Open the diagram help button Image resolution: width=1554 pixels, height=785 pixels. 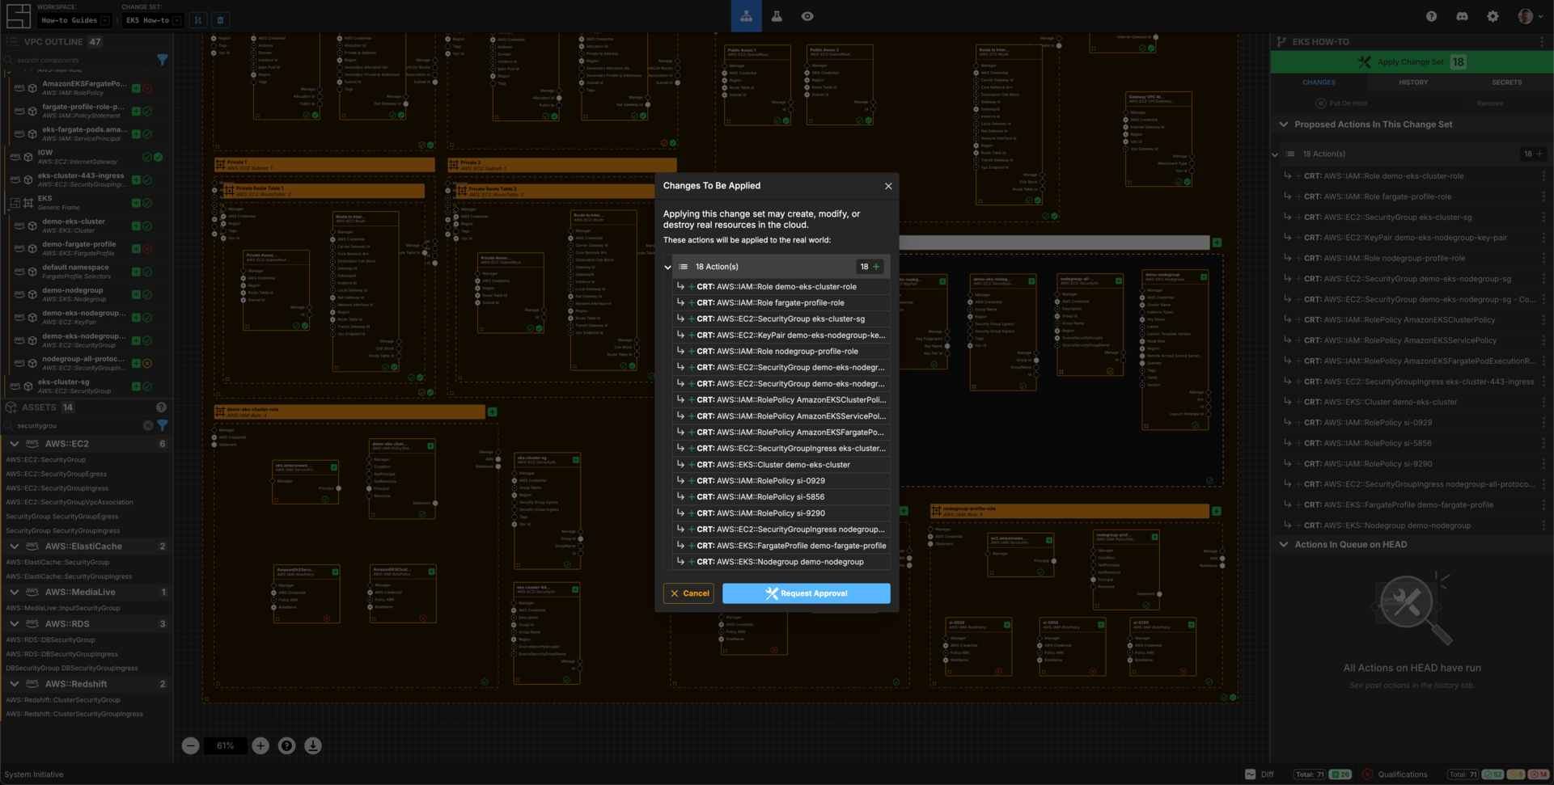286,745
